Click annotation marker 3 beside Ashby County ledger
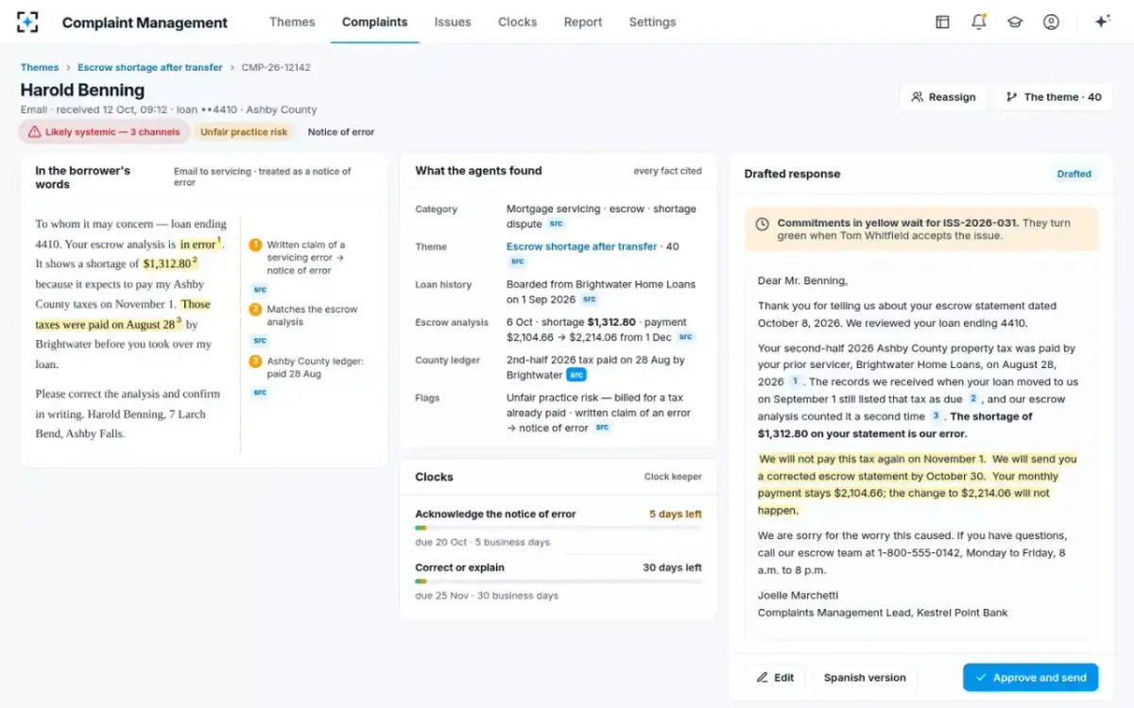Image resolution: width=1134 pixels, height=708 pixels. [x=255, y=362]
